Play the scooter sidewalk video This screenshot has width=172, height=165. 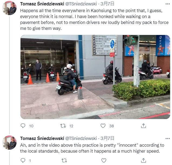[95, 77]
